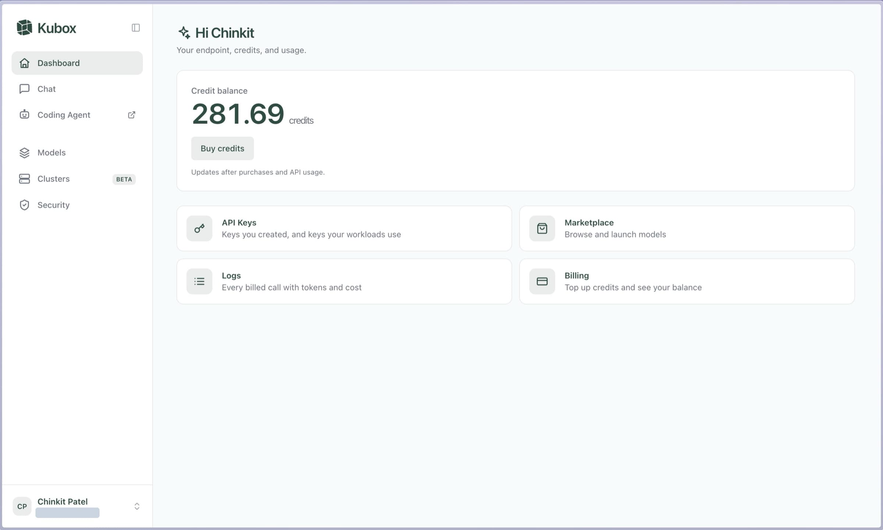Screen dimensions: 883x530
Task: Click the CP avatar badge
Action: pyautogui.click(x=22, y=506)
